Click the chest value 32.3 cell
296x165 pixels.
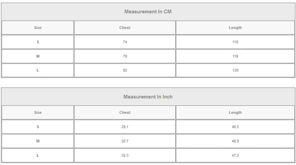click(x=125, y=155)
